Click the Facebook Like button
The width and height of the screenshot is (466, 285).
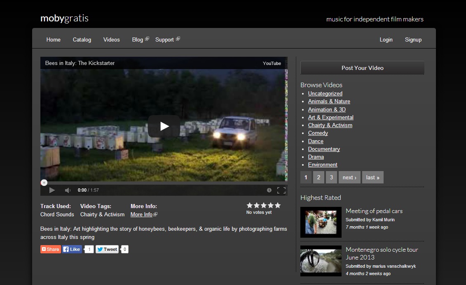[72, 249]
